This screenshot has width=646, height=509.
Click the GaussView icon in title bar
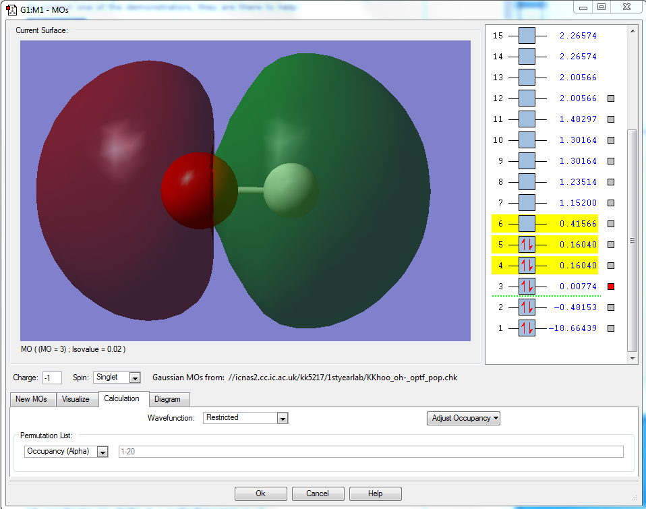(11, 9)
